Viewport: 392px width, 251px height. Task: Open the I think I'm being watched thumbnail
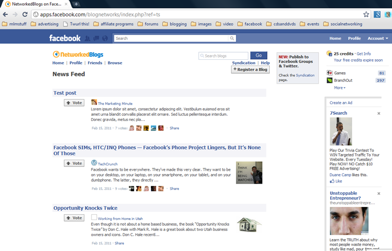249,173
